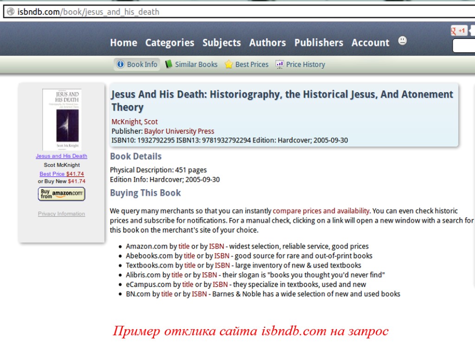
Task: Open the Categories menu item
Action: click(x=170, y=43)
